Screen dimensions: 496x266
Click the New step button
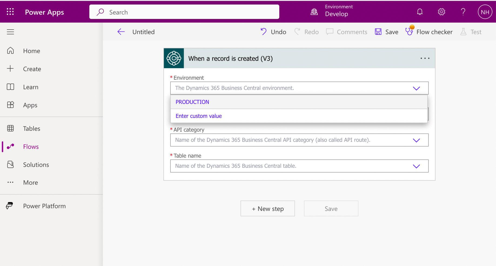(267, 209)
